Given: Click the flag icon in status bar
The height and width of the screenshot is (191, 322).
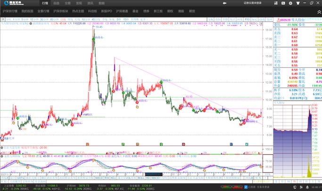Looking at the screenshot, I should pos(301,187).
